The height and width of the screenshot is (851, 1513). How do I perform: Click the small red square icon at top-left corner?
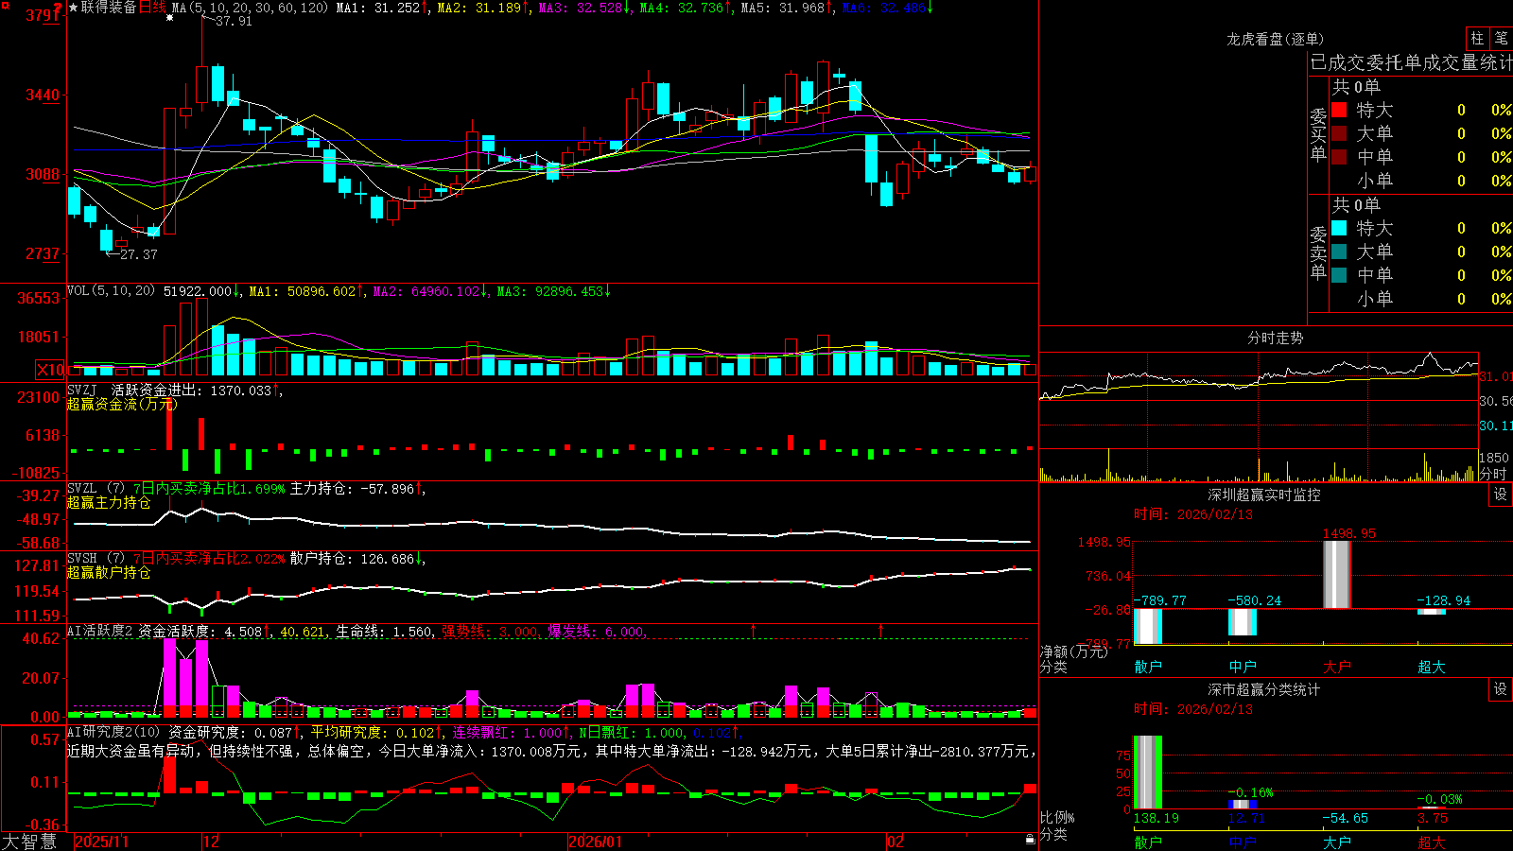tap(4, 4)
